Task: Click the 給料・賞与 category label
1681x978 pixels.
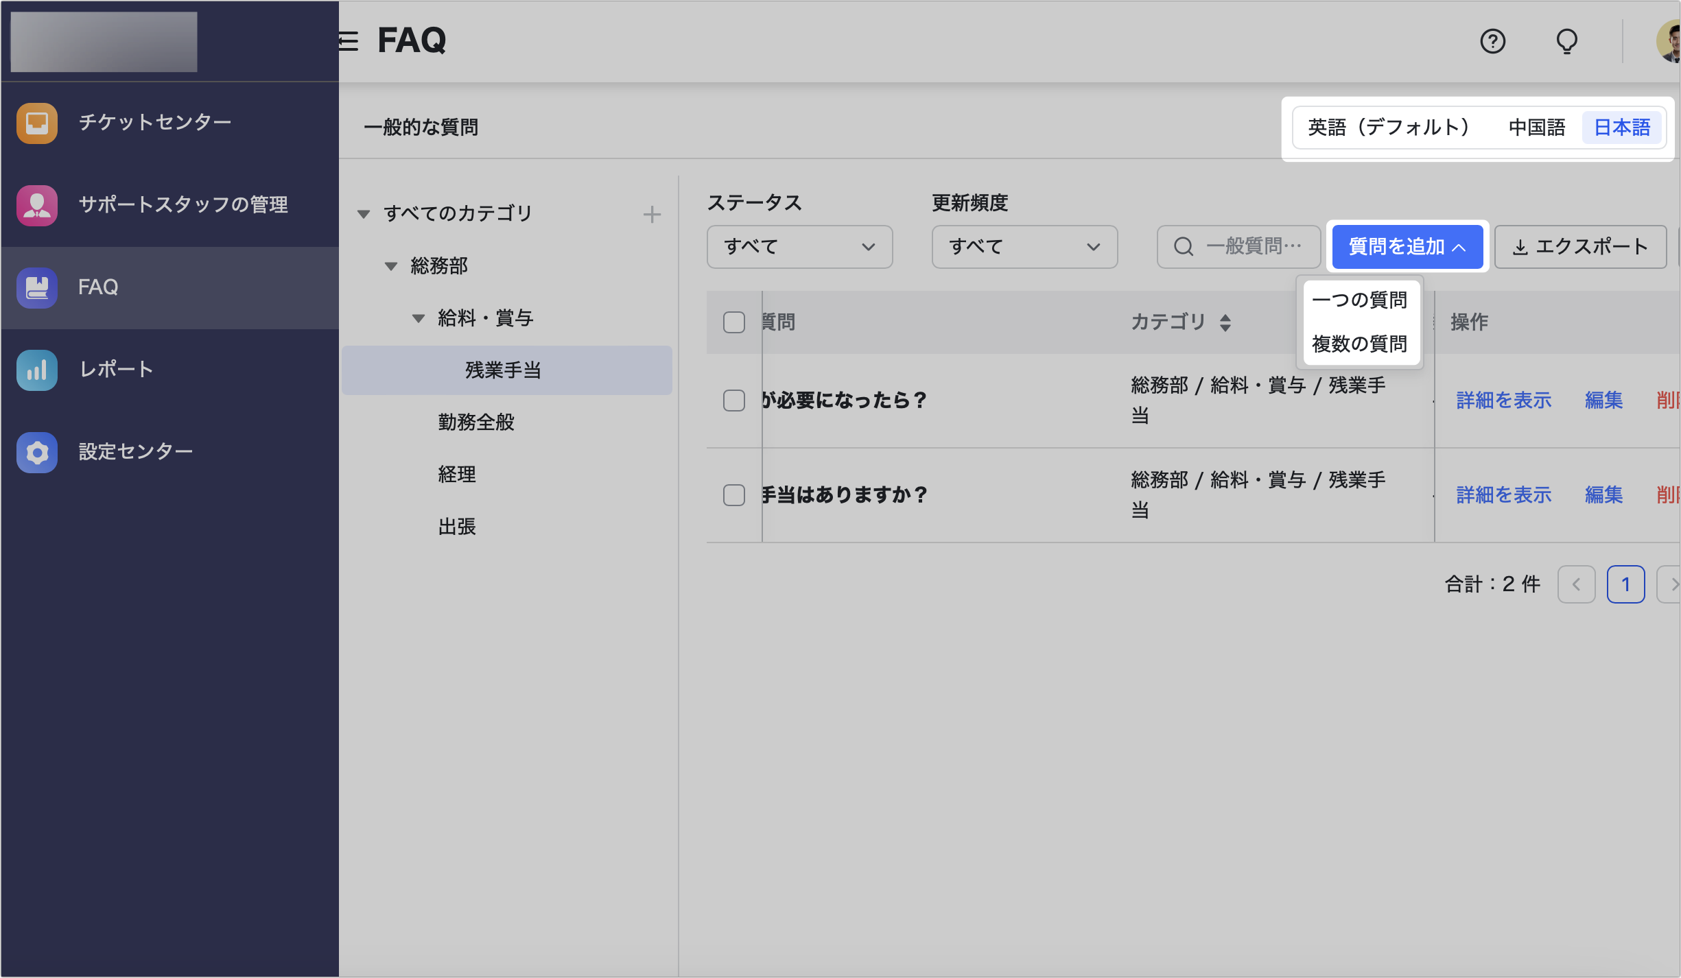Action: [x=486, y=318]
